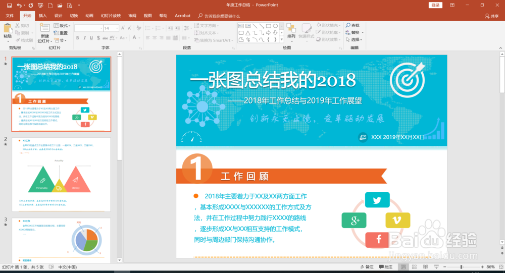Open a file via the folder icon
The height and width of the screenshot is (273, 505).
tap(60, 5)
